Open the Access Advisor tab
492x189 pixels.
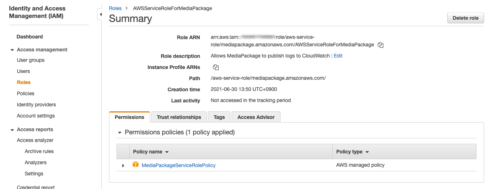(x=256, y=117)
